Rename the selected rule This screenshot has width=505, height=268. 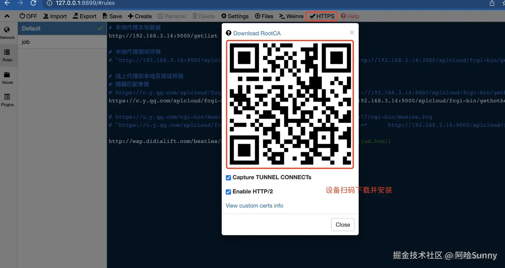(x=172, y=16)
